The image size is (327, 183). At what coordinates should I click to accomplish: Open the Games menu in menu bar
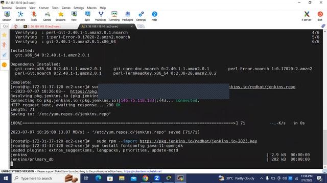(x=66, y=8)
